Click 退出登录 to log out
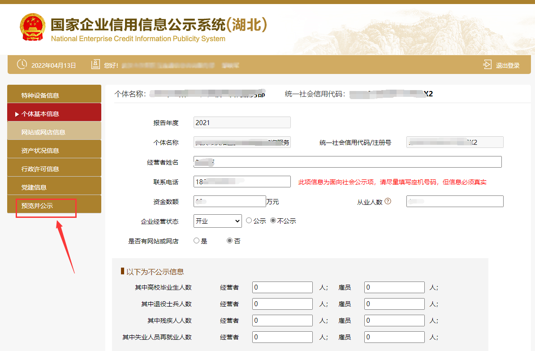This screenshot has height=351, width=535. 508,65
